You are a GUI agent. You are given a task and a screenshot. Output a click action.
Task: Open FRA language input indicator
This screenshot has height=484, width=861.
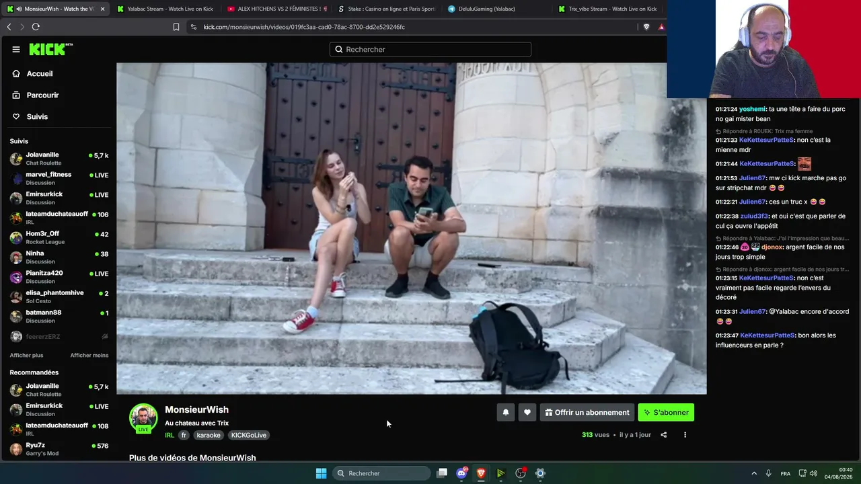pyautogui.click(x=786, y=473)
